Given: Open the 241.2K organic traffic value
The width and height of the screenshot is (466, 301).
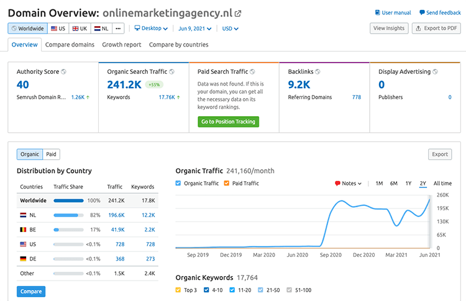Looking at the screenshot, I should coord(124,85).
